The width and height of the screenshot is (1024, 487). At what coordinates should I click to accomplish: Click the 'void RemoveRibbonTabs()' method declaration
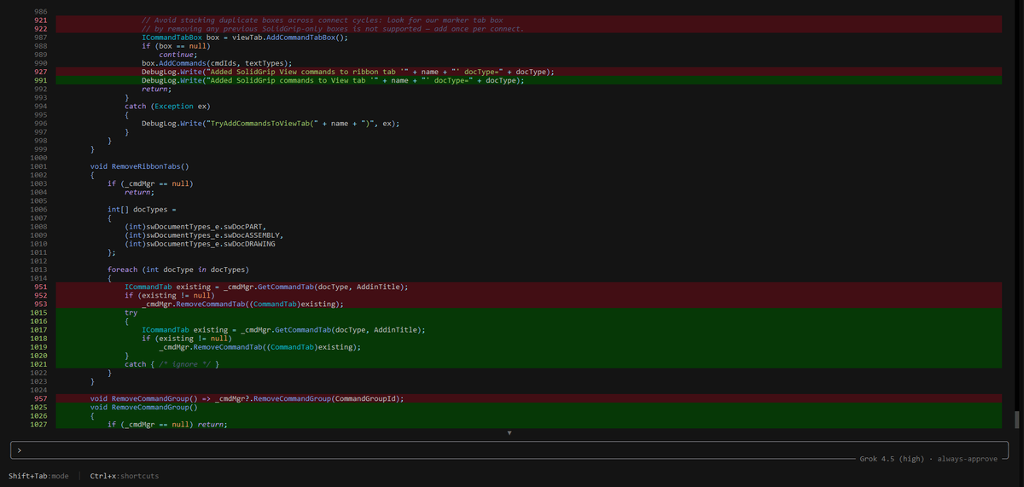click(139, 166)
